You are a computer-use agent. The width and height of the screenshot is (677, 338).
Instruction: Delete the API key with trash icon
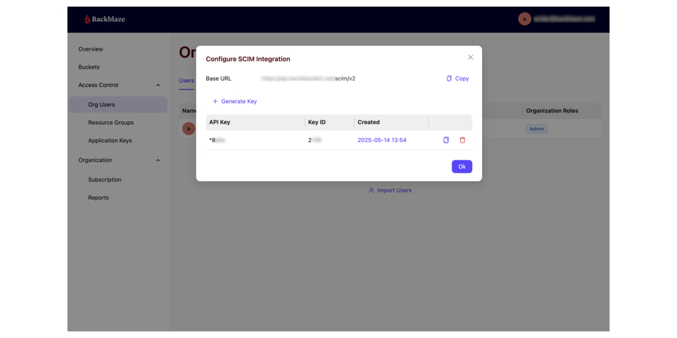click(x=462, y=140)
